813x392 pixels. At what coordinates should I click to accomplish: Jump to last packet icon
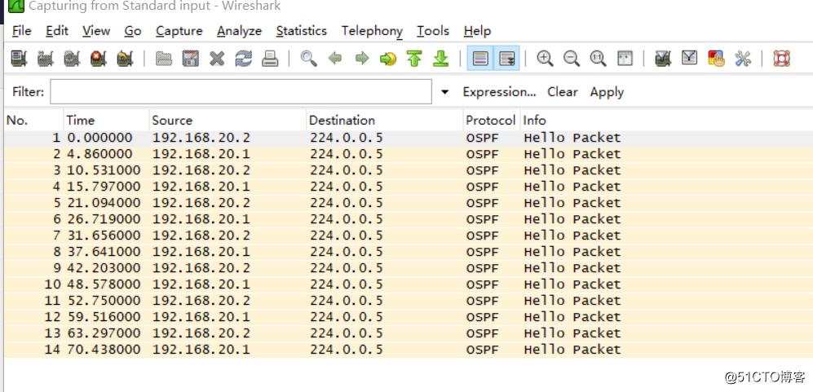coord(440,59)
